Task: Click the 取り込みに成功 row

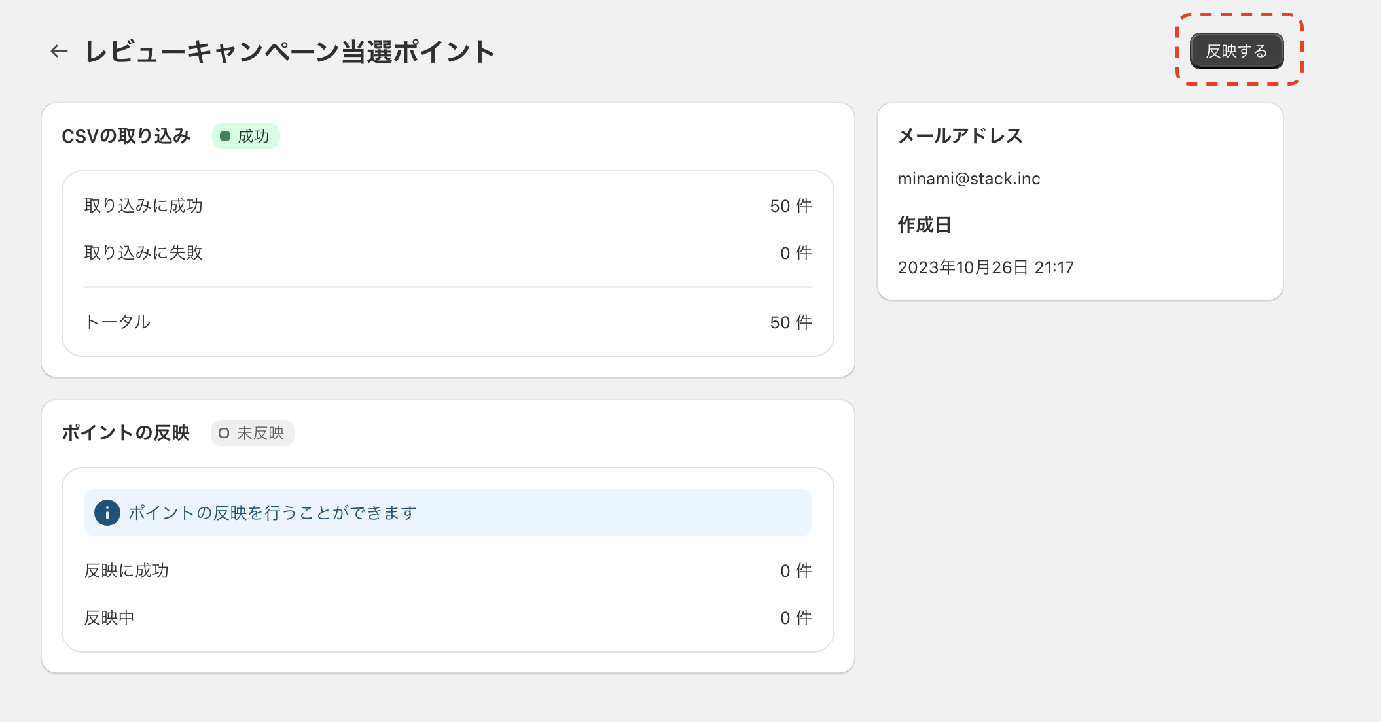Action: [448, 206]
